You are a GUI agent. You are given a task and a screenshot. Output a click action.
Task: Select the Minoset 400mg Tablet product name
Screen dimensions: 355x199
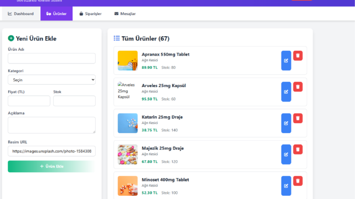tap(165, 180)
